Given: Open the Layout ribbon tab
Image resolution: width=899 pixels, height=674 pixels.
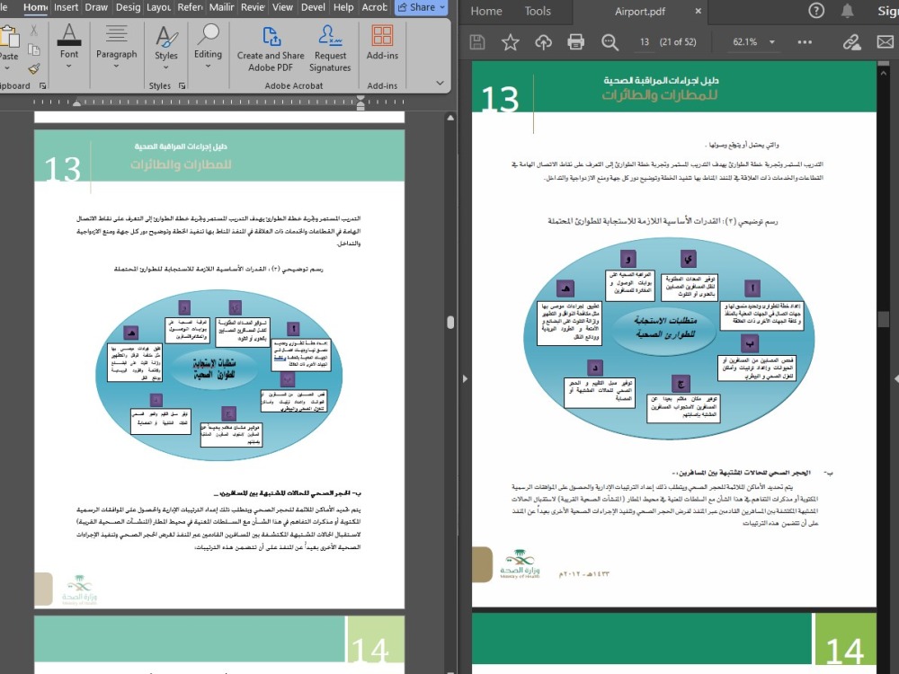Looking at the screenshot, I should [159, 7].
